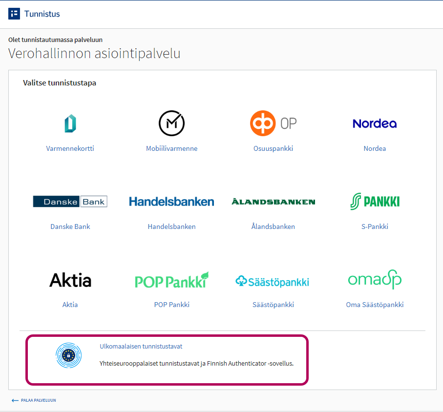
Task: Click the Tunnistus header logo icon
Action: pos(14,14)
